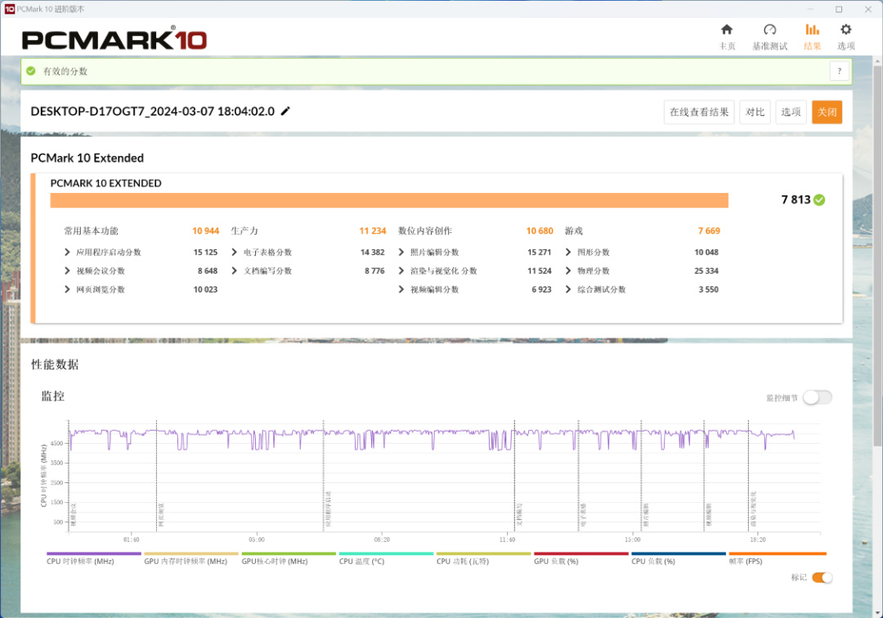Click the 05:00 timeline label on chart
This screenshot has height=618, width=883.
click(x=256, y=540)
